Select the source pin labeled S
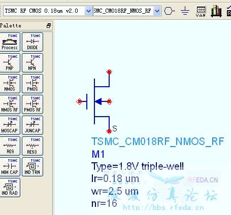Screen dimensions: 231x215 (x=109, y=131)
